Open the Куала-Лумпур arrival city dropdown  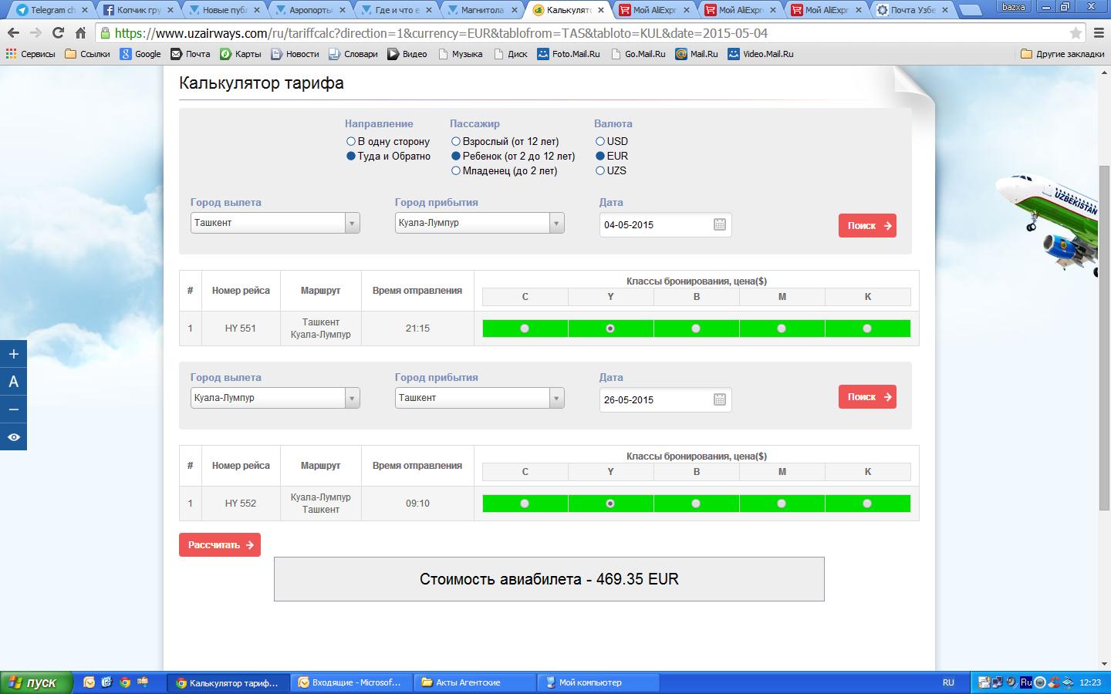[x=556, y=223]
